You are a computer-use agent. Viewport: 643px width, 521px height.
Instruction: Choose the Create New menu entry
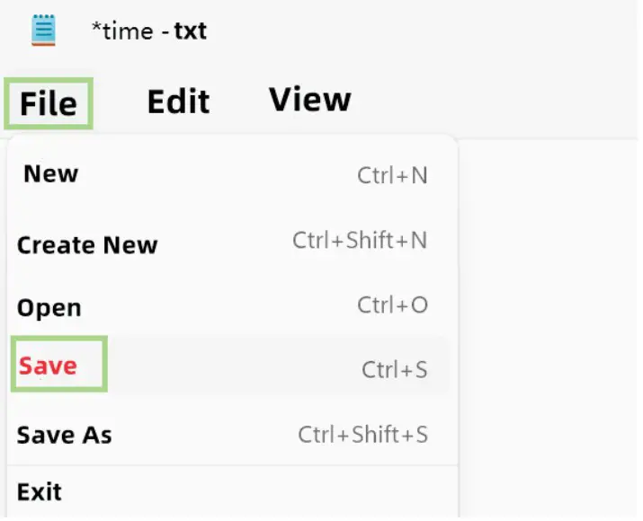[x=87, y=244]
